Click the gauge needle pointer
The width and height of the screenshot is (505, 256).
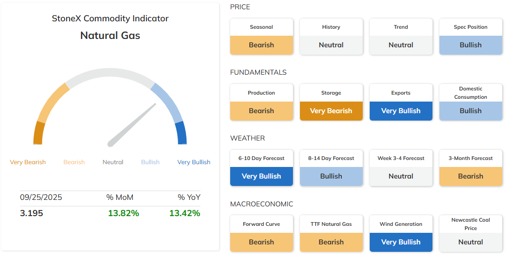[132, 125]
